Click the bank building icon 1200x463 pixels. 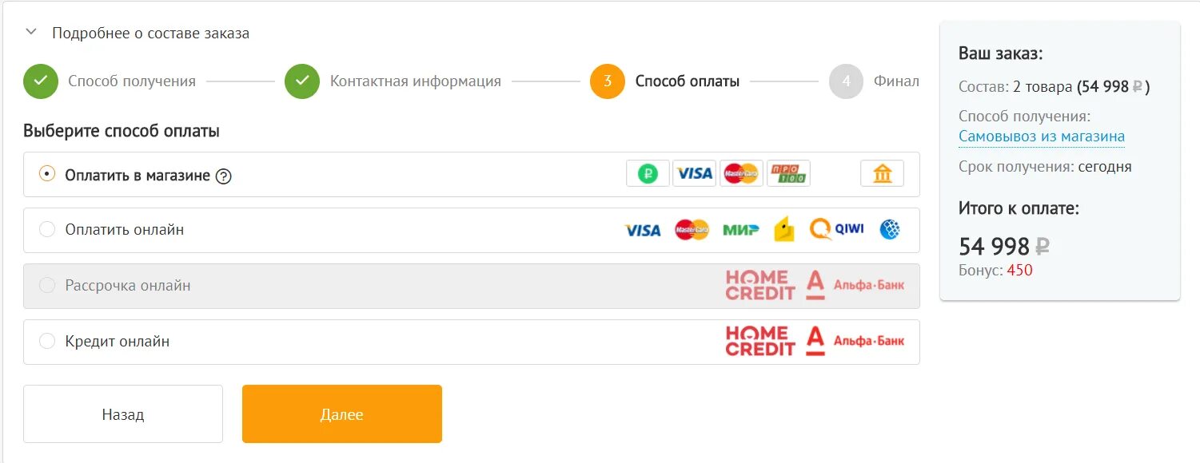(x=882, y=173)
